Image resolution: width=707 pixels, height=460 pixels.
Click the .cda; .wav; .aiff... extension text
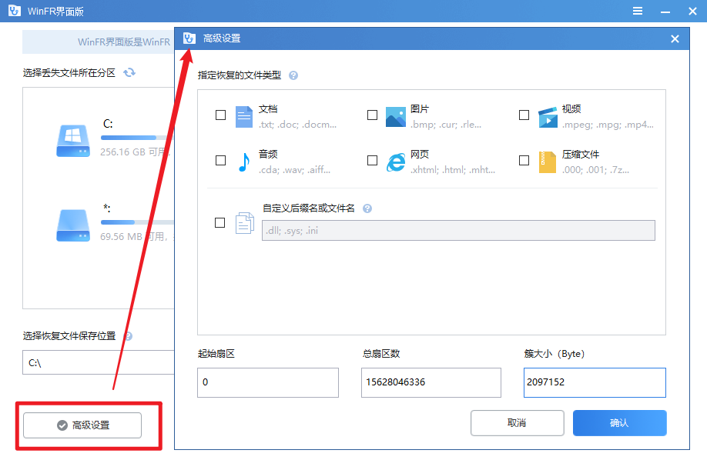click(x=294, y=170)
